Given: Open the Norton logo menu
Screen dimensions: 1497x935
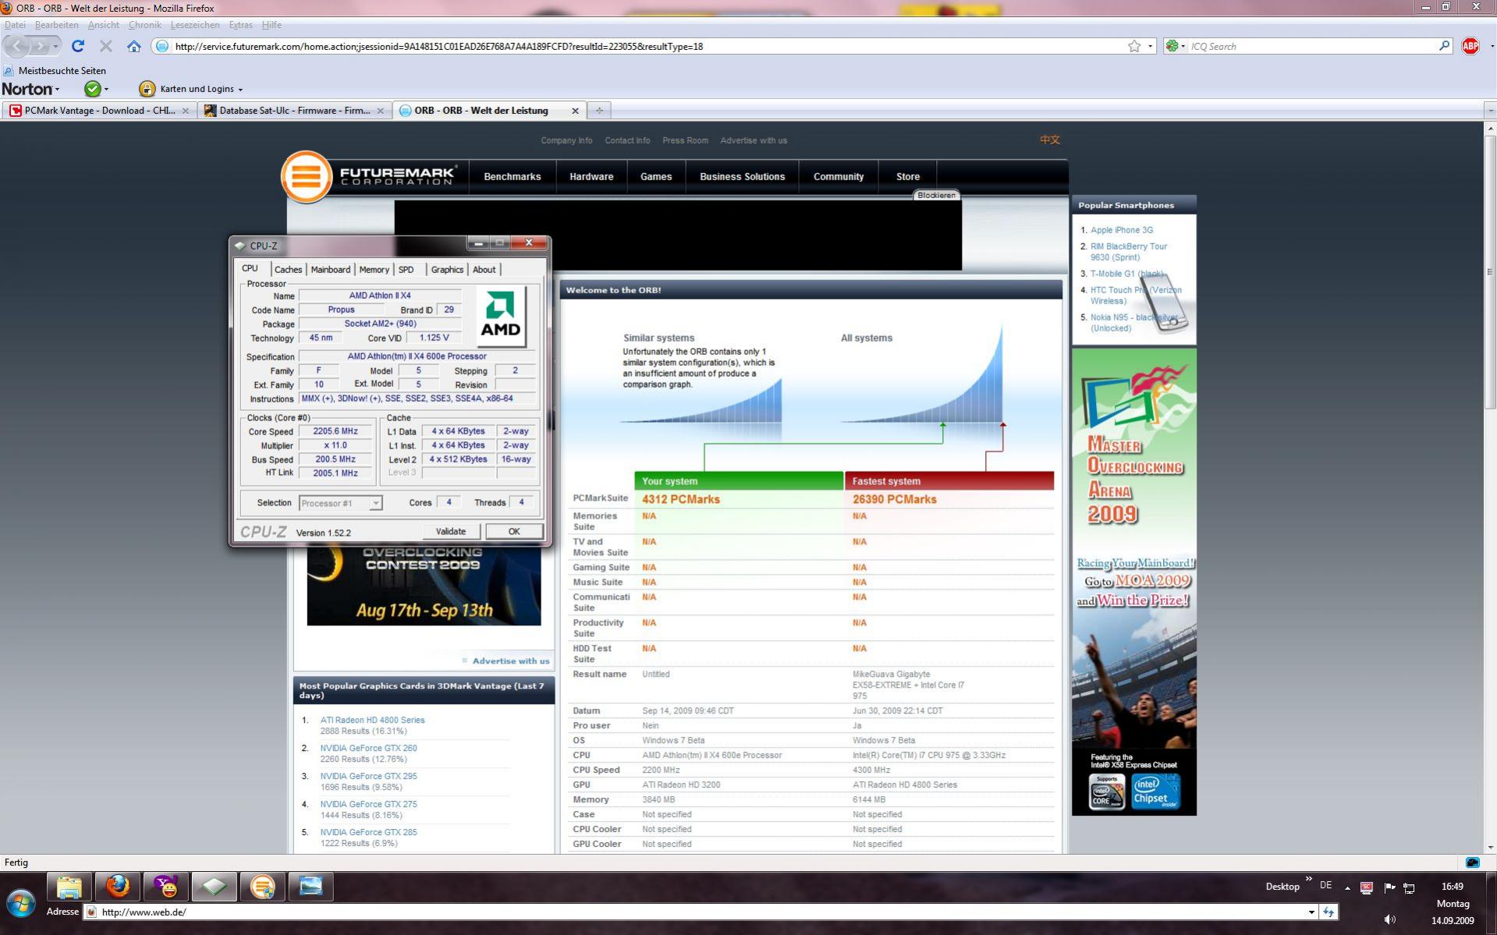Looking at the screenshot, I should point(30,89).
